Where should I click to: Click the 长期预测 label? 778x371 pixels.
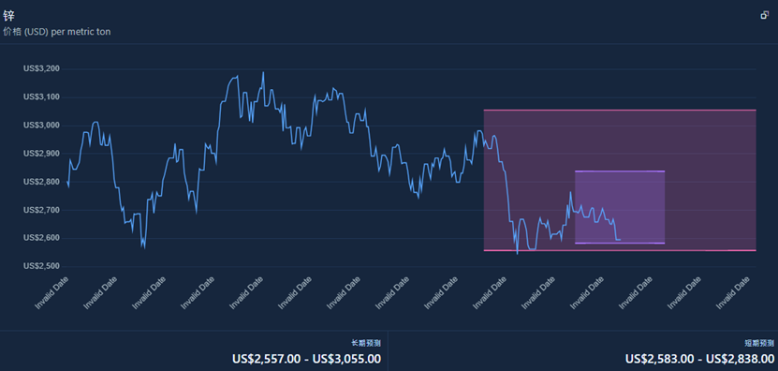click(x=366, y=343)
